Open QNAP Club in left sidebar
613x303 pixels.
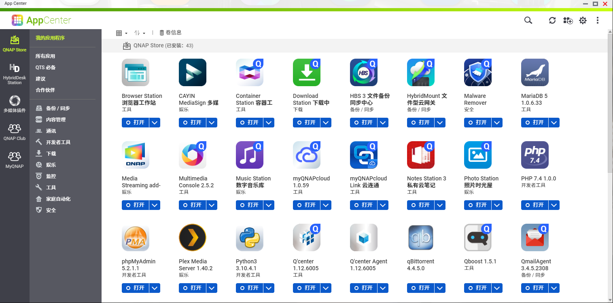click(x=15, y=132)
